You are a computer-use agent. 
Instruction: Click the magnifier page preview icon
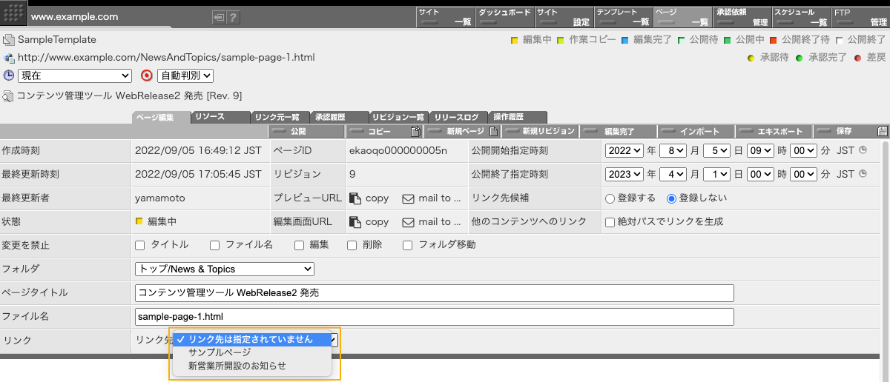coord(8,95)
